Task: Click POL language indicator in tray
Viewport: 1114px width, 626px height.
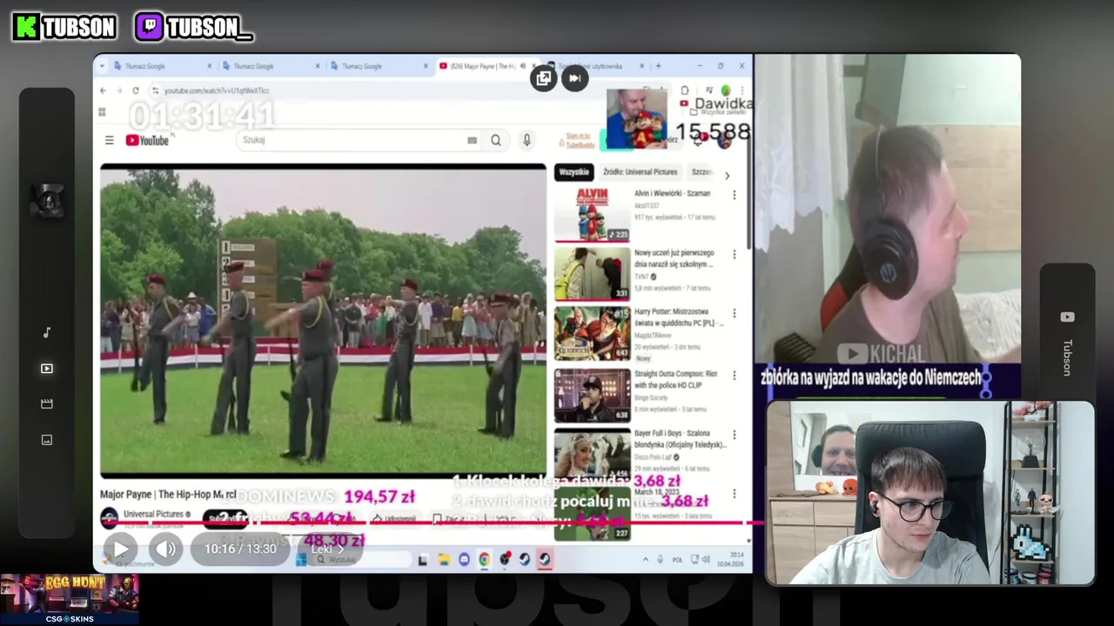Action: 677,560
